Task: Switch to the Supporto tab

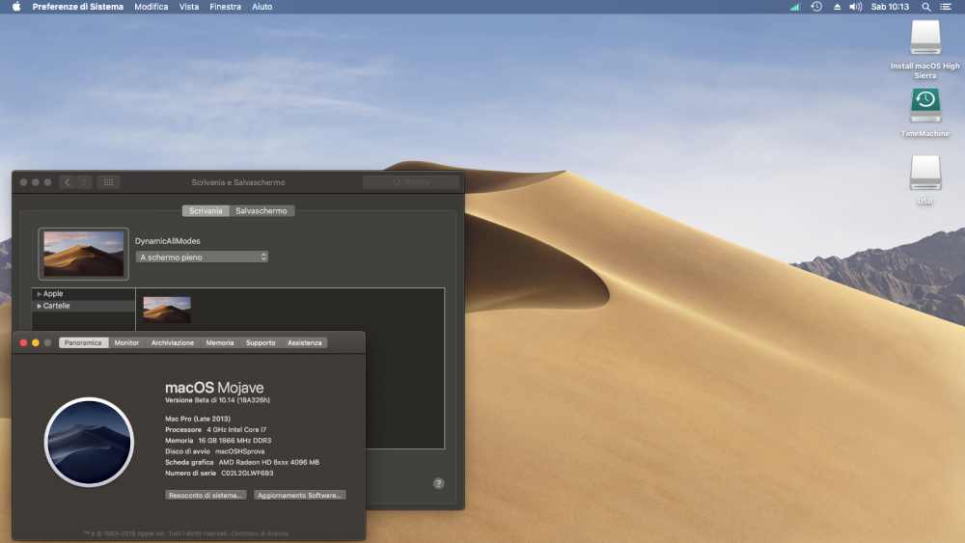Action: coord(261,342)
